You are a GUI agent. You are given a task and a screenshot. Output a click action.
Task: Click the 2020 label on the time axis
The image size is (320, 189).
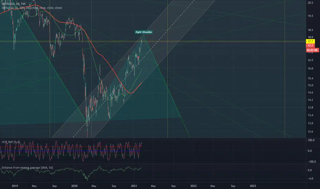[x=74, y=186]
